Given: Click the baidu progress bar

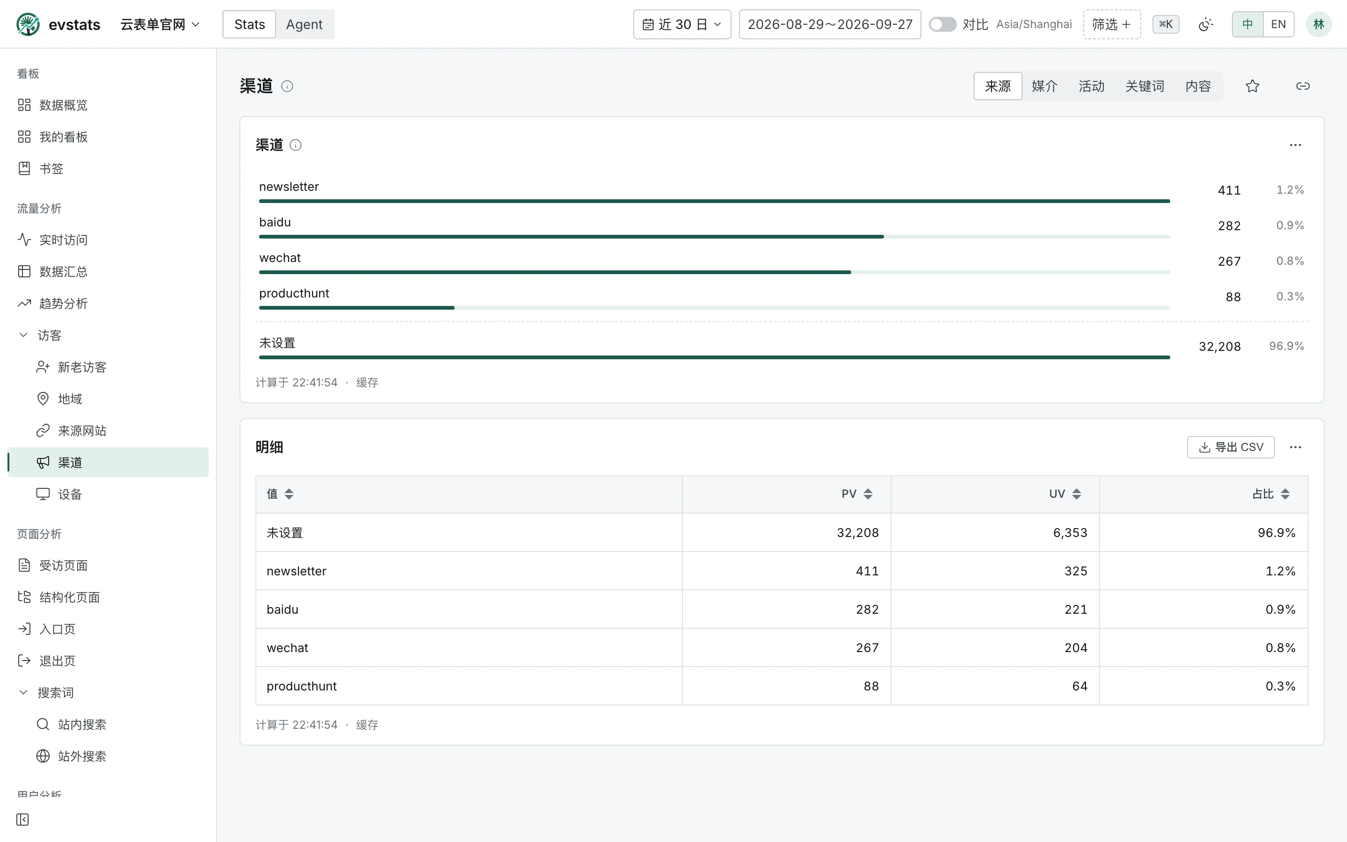Looking at the screenshot, I should click(x=714, y=237).
